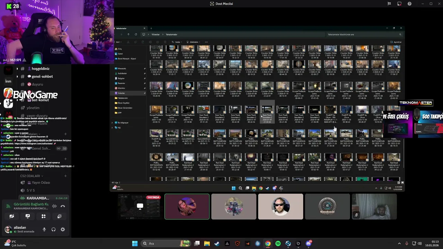Go up one folder in shared Explorer
Image resolution: width=443 pixels, height=249 pixels.
(x=128, y=35)
